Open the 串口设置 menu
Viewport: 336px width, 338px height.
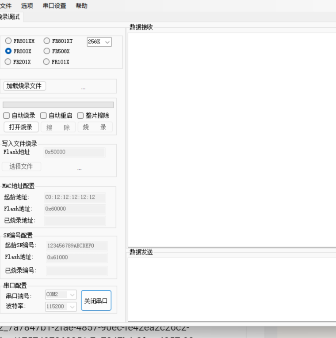point(54,6)
